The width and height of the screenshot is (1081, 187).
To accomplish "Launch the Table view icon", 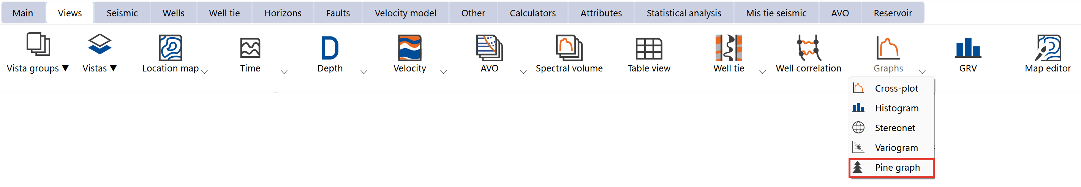I will click(x=649, y=48).
